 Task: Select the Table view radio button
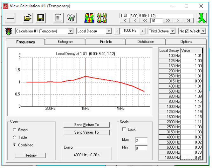point(15,138)
